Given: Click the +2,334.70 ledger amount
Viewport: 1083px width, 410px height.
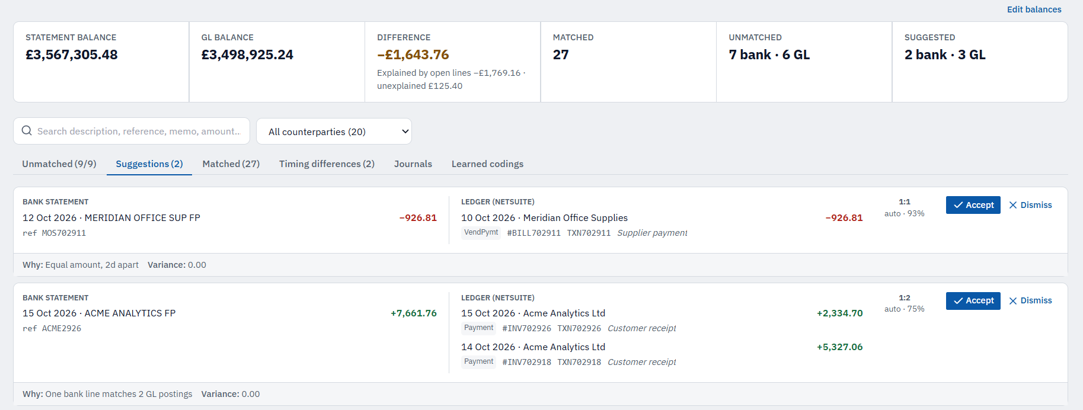Looking at the screenshot, I should click(839, 313).
